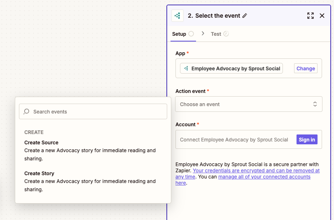Click the up-down arrows on Action event
Viewport: 334px width, 220px height.
(315, 104)
